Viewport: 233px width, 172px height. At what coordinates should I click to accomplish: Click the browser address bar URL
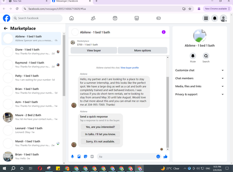pyautogui.click(x=57, y=9)
